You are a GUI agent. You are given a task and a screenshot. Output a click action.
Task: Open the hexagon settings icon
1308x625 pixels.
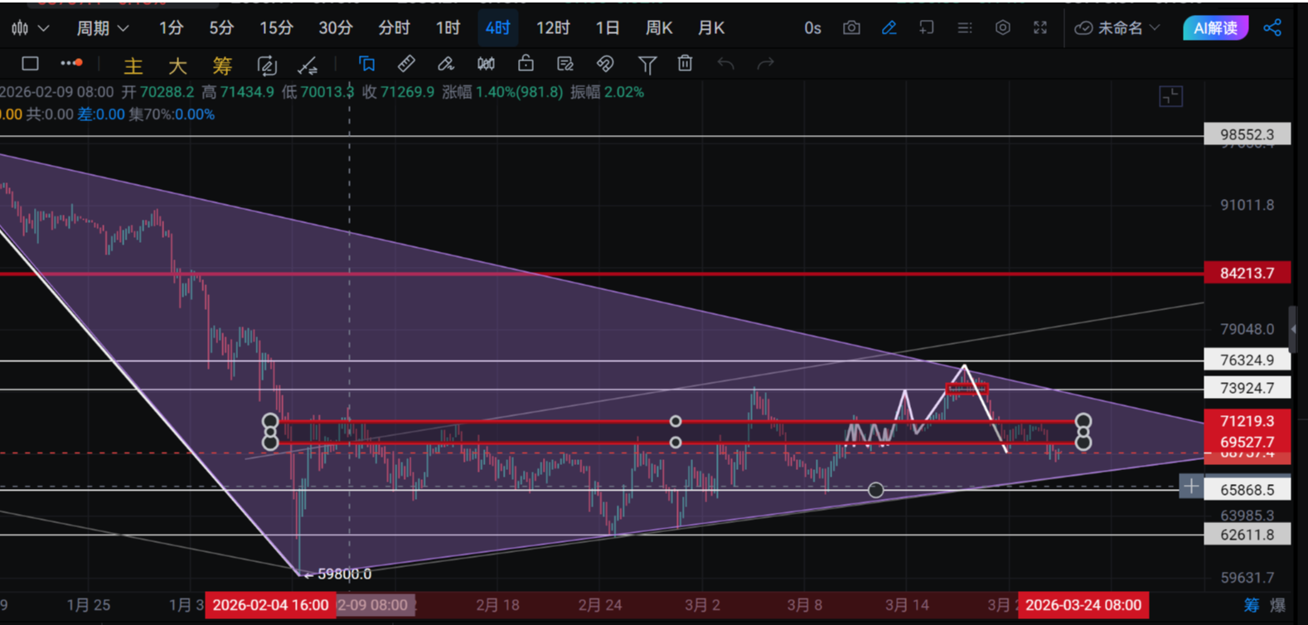1003,28
